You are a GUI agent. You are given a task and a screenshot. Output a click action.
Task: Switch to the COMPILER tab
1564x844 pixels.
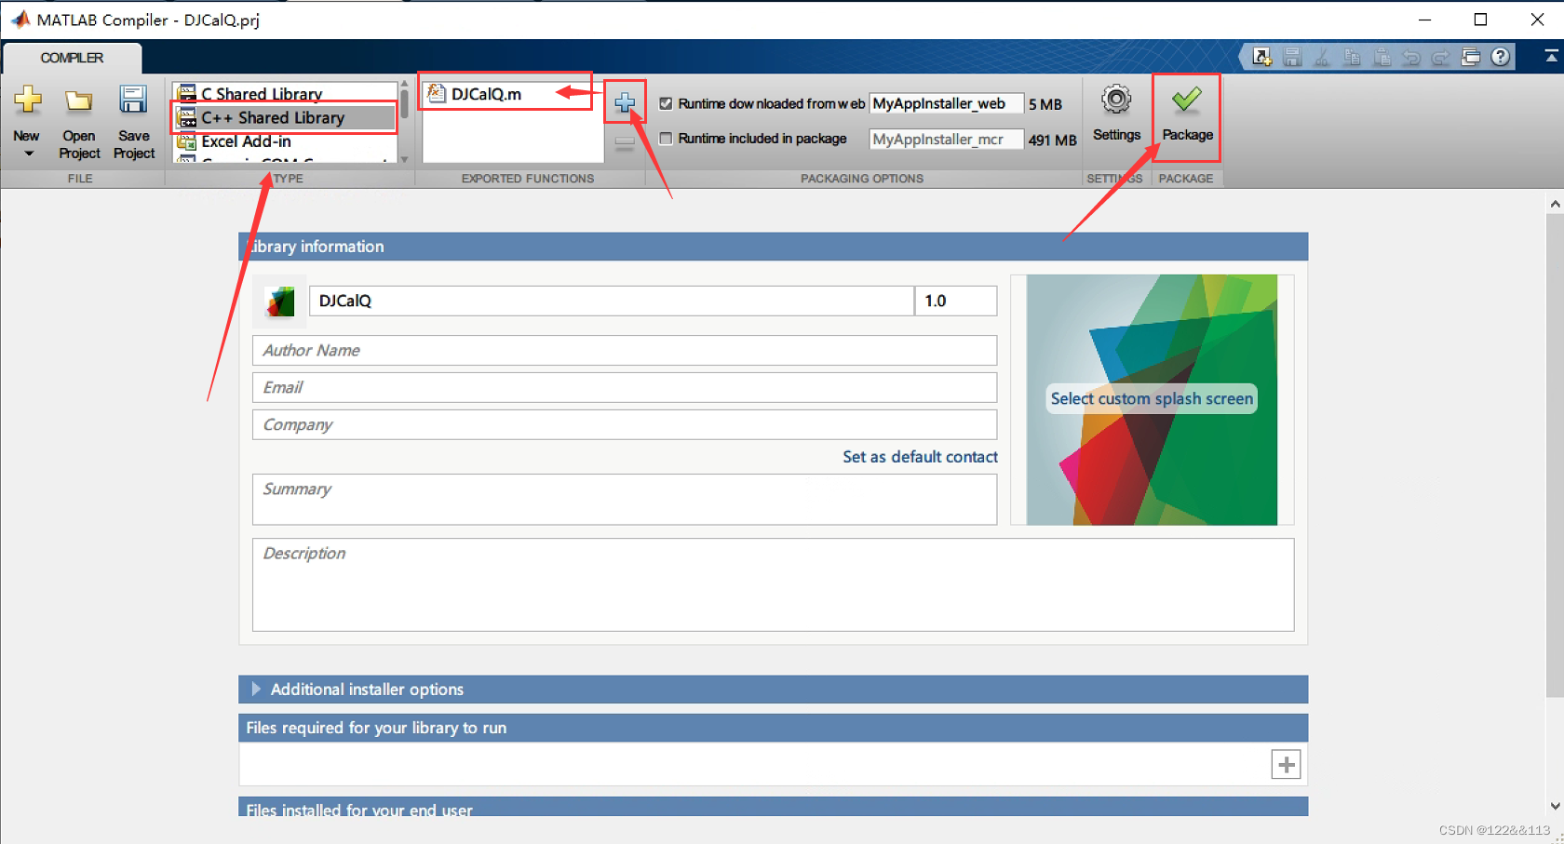click(x=72, y=58)
